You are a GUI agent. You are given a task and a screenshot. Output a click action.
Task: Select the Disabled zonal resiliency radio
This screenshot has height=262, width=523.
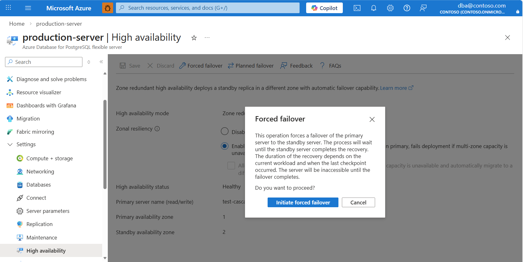[x=225, y=131]
